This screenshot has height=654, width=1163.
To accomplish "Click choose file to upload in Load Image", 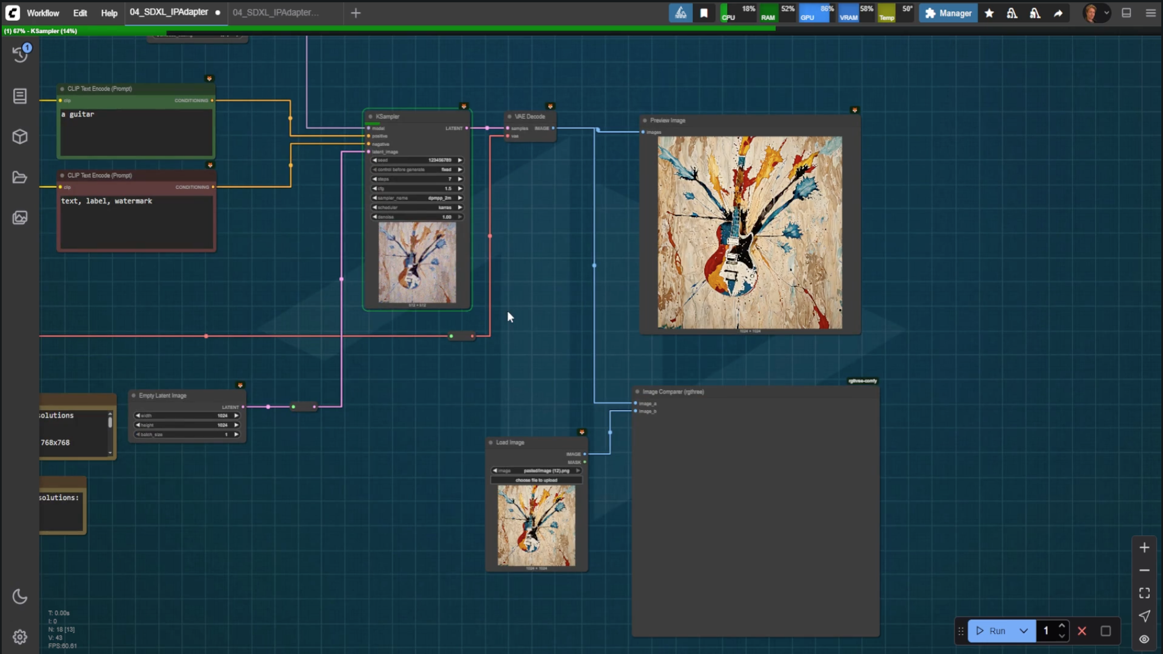I will pyautogui.click(x=536, y=480).
